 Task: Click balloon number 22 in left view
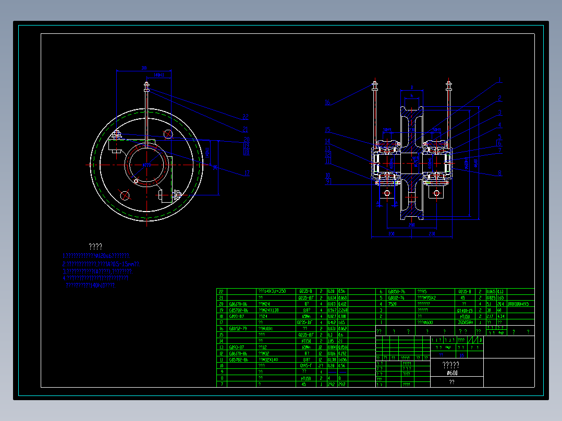246,117
